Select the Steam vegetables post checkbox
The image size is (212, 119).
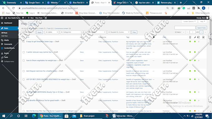point(24,61)
